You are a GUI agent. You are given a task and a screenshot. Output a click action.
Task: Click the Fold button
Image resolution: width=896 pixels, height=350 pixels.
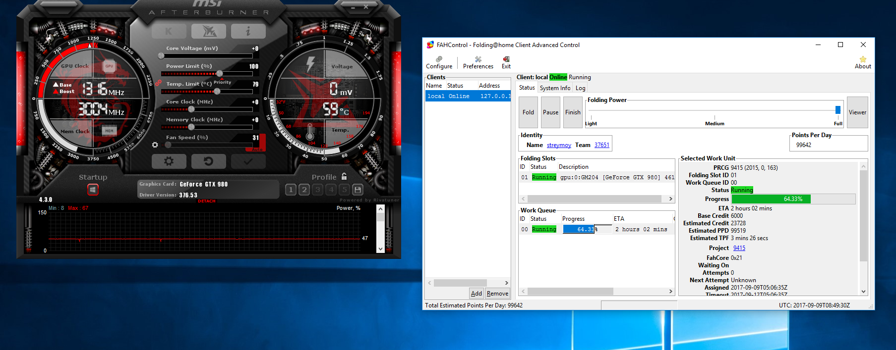[529, 112]
